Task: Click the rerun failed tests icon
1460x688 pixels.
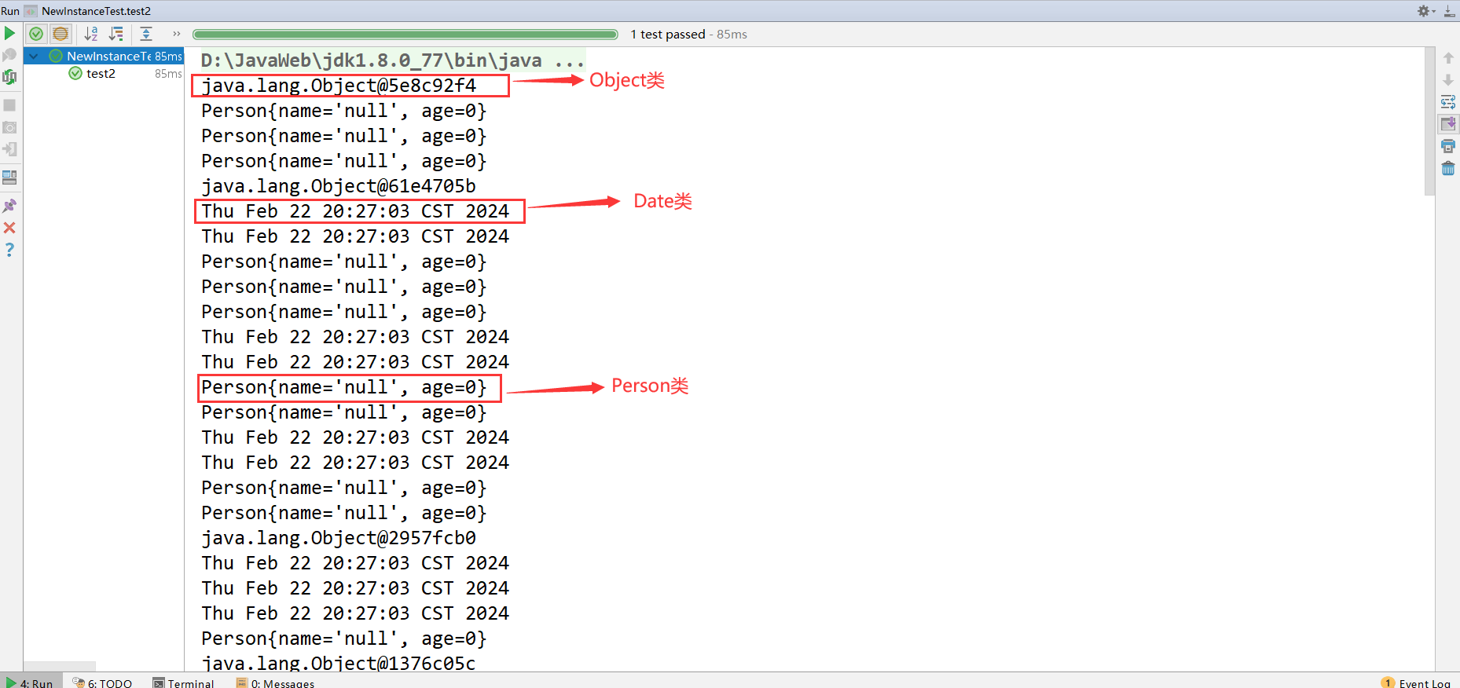Action: pyautogui.click(x=9, y=55)
